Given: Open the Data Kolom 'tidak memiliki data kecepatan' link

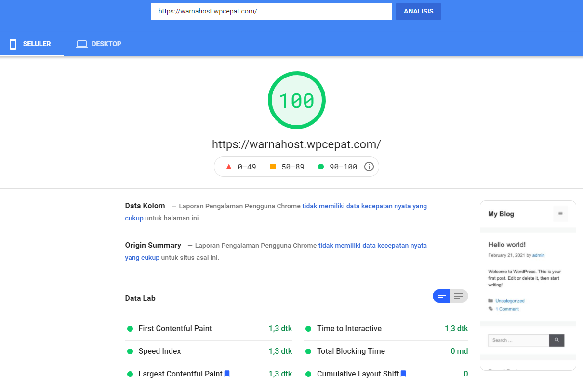Looking at the screenshot, I should [x=364, y=206].
